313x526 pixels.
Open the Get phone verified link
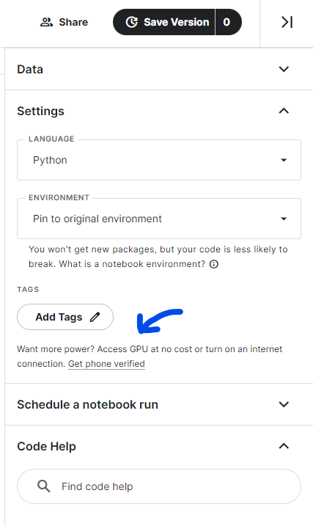(106, 364)
